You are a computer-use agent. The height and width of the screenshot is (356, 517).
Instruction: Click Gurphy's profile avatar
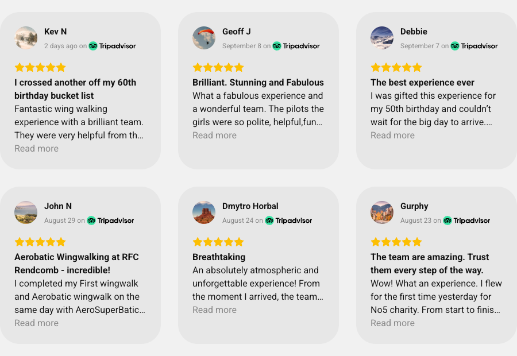(382, 212)
